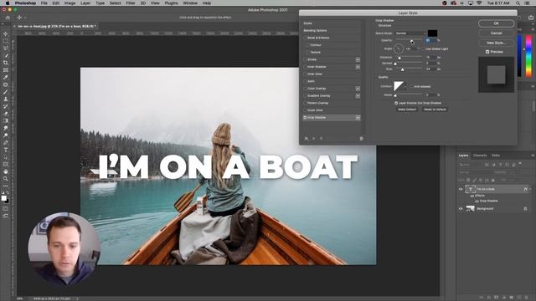Image resolution: width=536 pixels, height=301 pixels.
Task: Click the Angle dial control
Action: [399, 48]
